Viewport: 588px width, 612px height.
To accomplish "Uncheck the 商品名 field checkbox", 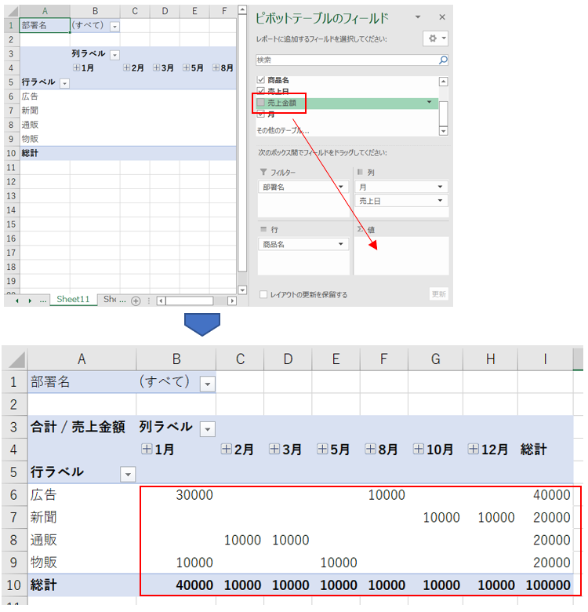I will 261,80.
